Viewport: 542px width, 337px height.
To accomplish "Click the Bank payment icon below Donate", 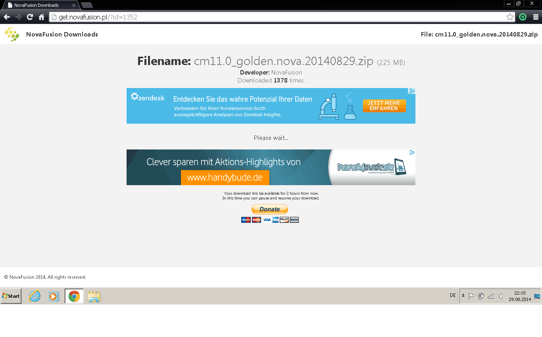I will click(294, 220).
